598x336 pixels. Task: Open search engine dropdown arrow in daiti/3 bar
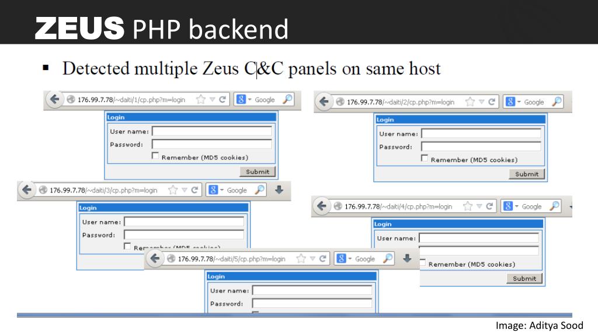tap(222, 190)
